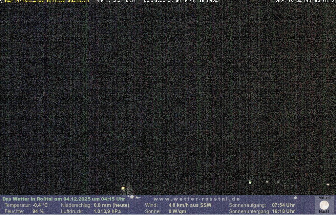Click the '395 m über Null' altitude label

coord(116,1)
